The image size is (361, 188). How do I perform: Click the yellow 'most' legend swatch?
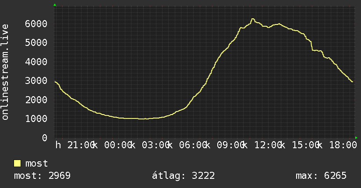coord(17,164)
